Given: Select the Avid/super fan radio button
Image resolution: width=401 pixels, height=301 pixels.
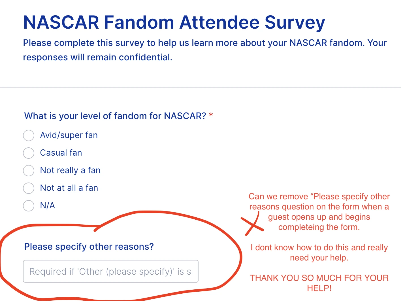Looking at the screenshot, I should 28,135.
